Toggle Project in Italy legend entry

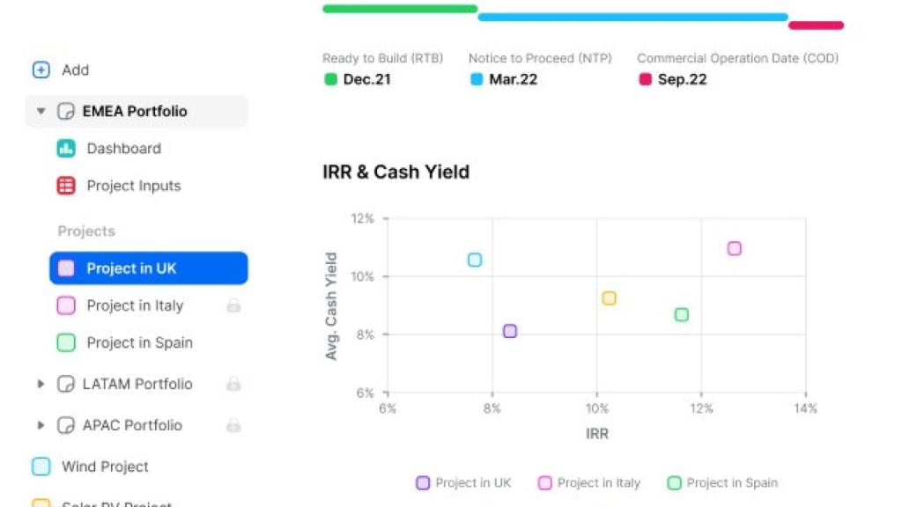click(x=588, y=482)
